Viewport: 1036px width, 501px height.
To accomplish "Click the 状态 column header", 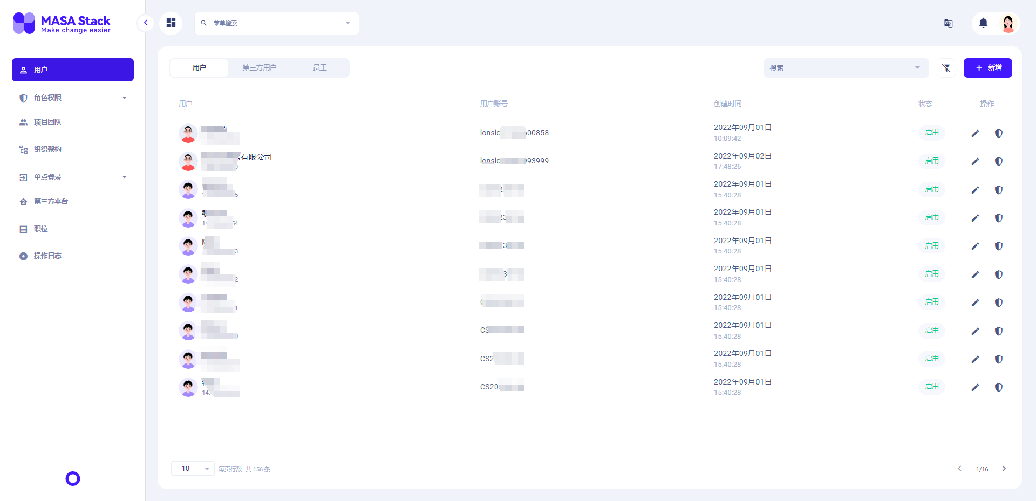I will point(925,104).
